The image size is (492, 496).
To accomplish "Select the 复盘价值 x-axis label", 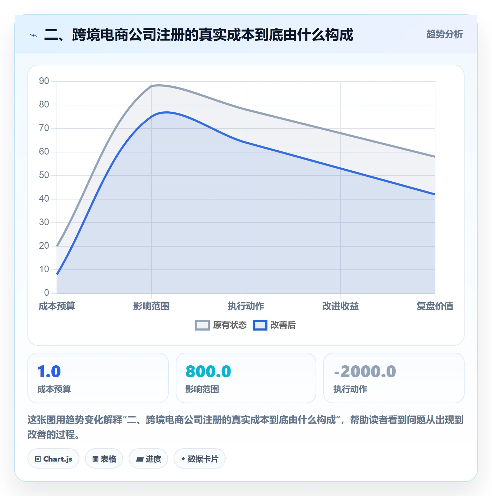I will (x=435, y=306).
